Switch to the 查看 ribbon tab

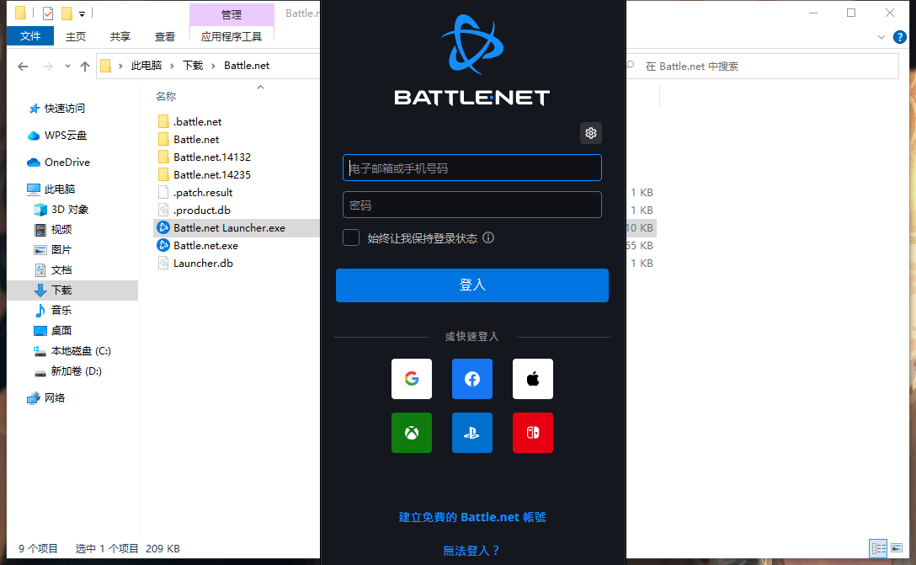pyautogui.click(x=165, y=37)
